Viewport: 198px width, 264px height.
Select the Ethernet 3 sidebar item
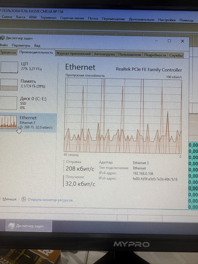(28, 122)
